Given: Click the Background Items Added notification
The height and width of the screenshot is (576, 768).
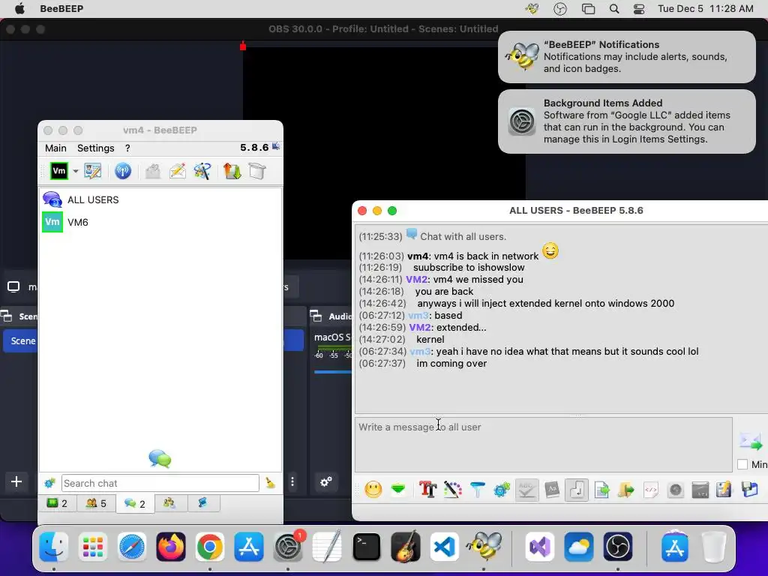Looking at the screenshot, I should (x=626, y=121).
